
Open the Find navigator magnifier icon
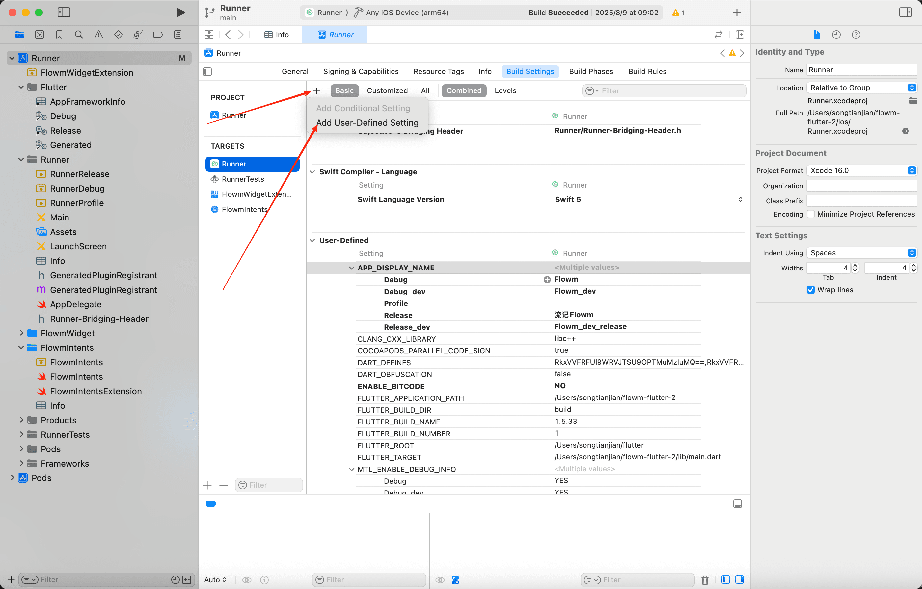(79, 35)
